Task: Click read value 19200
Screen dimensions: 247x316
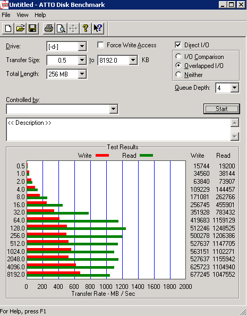Action: tap(227, 166)
